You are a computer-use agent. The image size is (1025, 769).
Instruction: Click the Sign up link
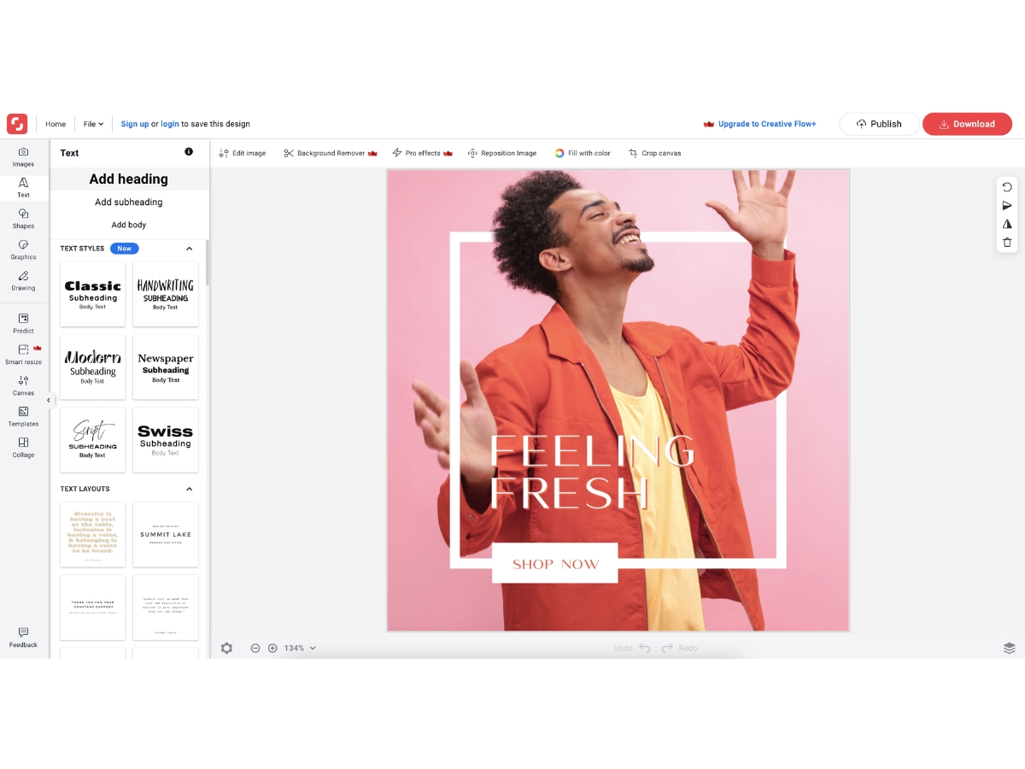pyautogui.click(x=135, y=124)
